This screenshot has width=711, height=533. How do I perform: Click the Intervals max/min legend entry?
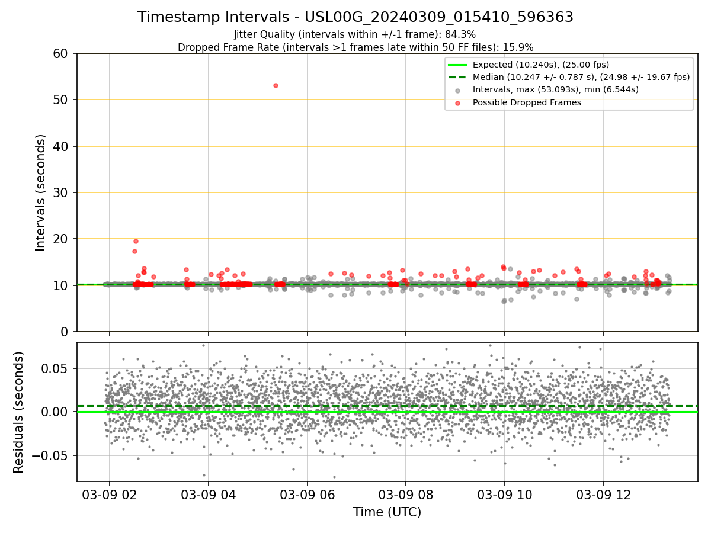click(556, 90)
